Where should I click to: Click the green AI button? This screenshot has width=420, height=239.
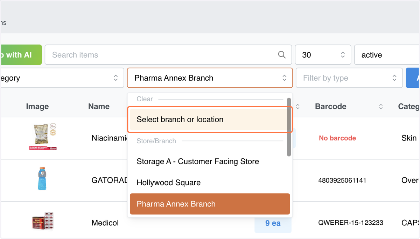pos(21,55)
